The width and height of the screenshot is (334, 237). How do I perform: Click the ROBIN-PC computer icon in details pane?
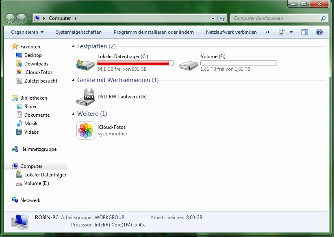tap(20, 222)
